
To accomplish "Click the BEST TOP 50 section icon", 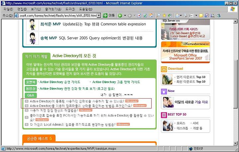I will (x=164, y=115).
